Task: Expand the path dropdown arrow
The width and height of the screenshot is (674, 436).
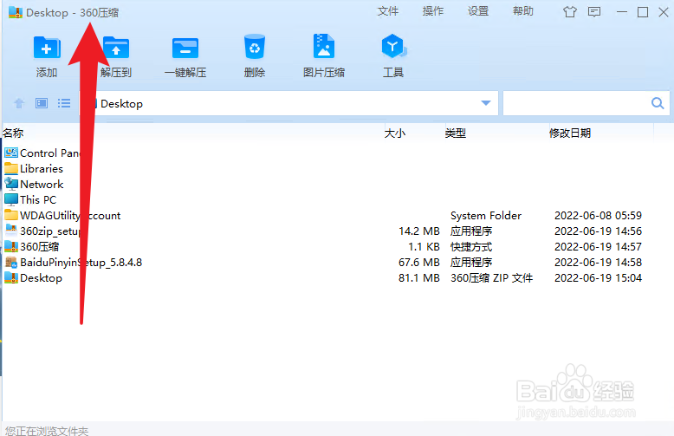Action: pos(486,103)
